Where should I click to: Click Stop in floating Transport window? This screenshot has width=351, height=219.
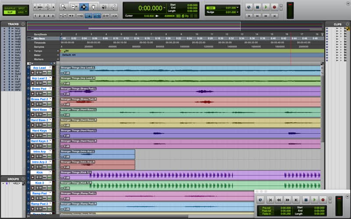coord(306,200)
